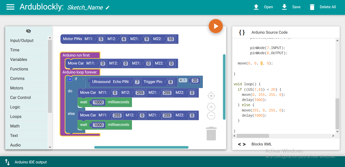This screenshot has width=345, height=167.
Task: Click the Open button label
Action: [x=269, y=7]
